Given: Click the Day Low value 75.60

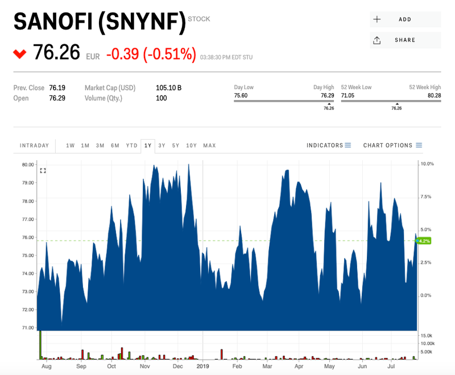Looking at the screenshot, I should [x=241, y=95].
